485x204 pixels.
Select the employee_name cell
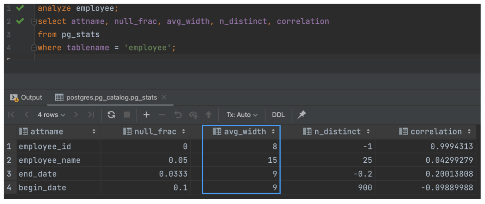59,160
